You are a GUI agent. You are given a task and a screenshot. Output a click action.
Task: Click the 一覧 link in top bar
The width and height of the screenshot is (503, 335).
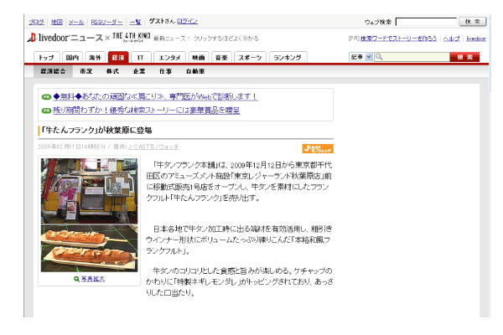135,22
